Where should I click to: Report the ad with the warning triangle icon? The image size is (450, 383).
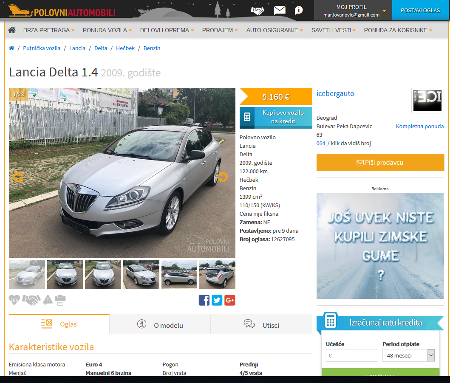click(48, 300)
